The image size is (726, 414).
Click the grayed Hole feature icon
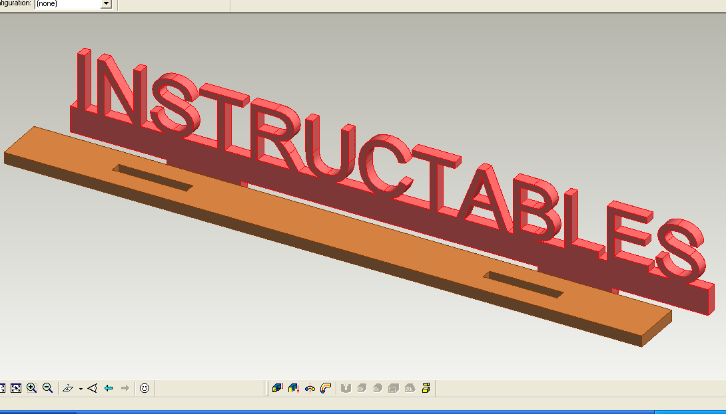click(x=346, y=388)
